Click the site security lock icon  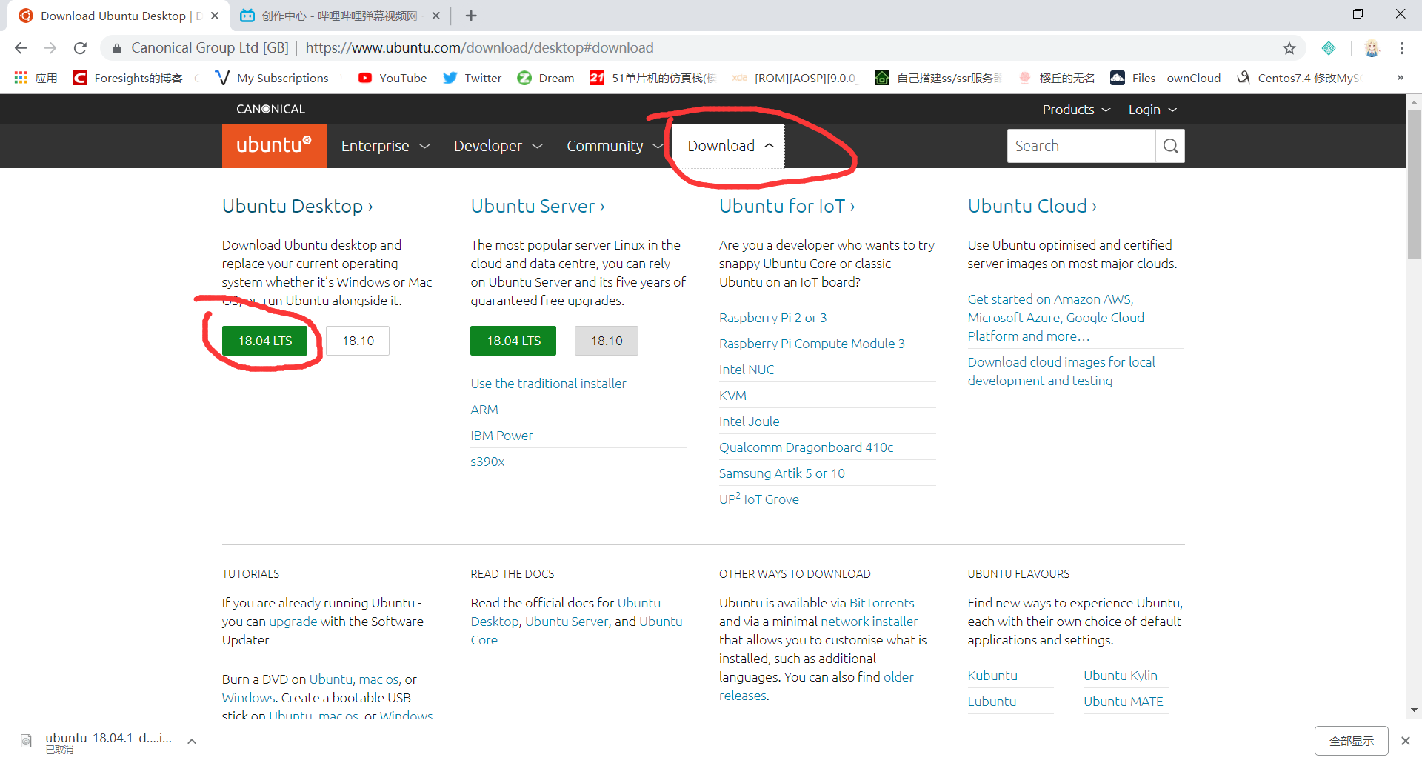click(116, 48)
